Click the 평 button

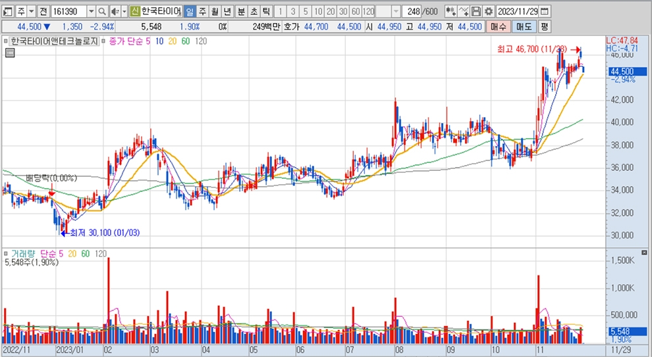point(544,27)
